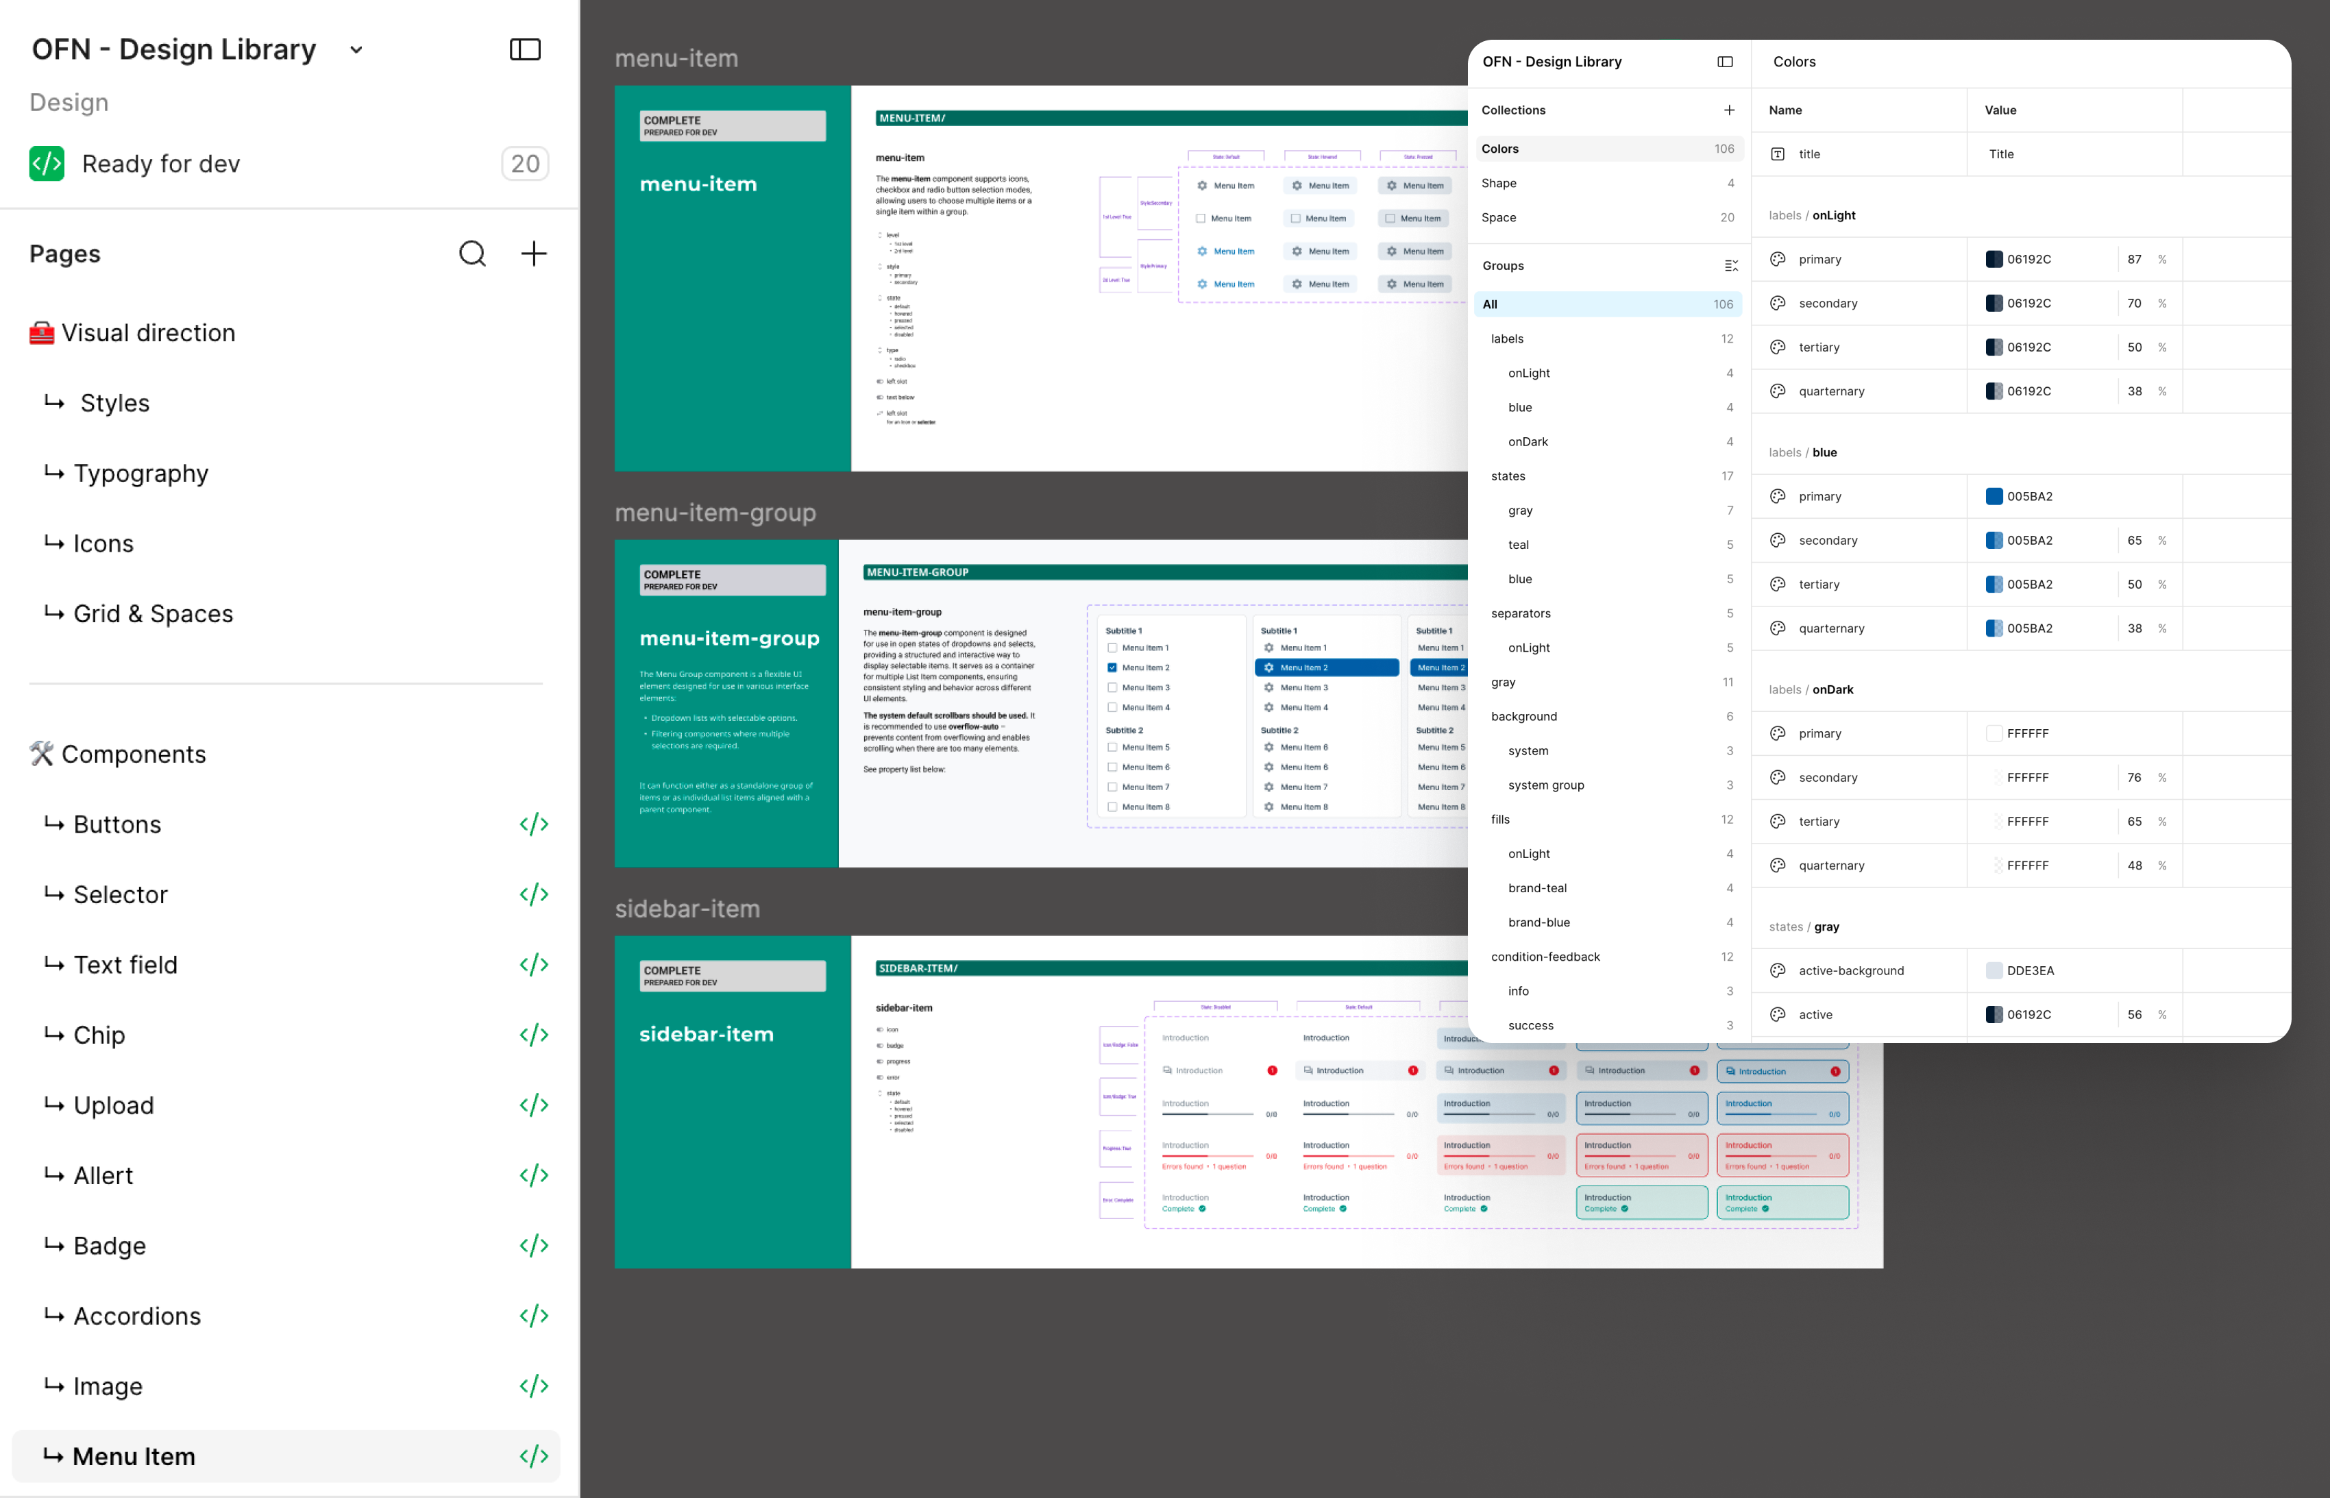Check the Menu Item 3 checkbox

point(1112,688)
